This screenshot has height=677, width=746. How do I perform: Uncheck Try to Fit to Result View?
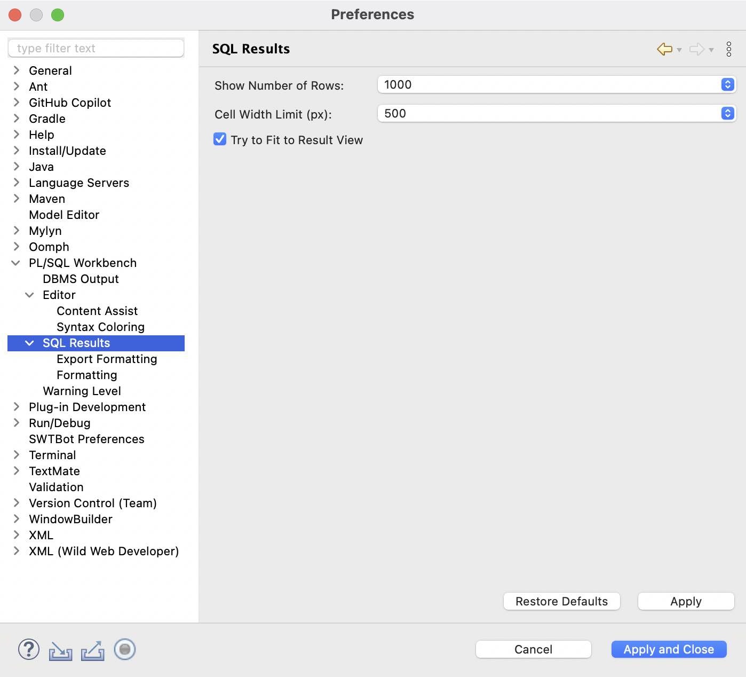coord(219,139)
